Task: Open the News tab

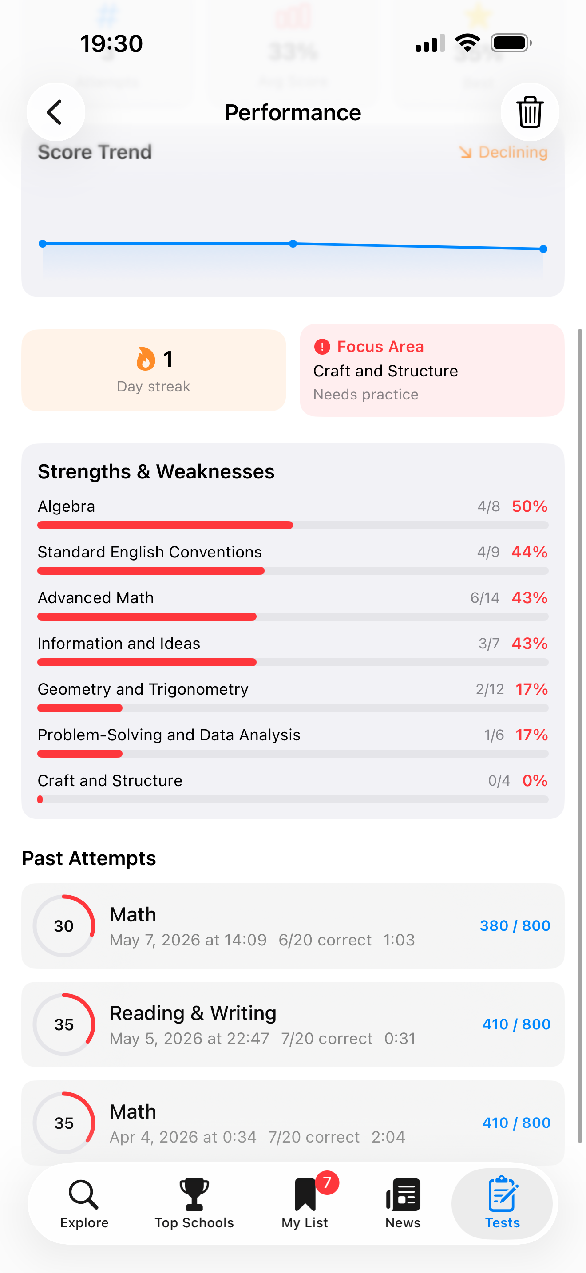Action: pos(403,1204)
